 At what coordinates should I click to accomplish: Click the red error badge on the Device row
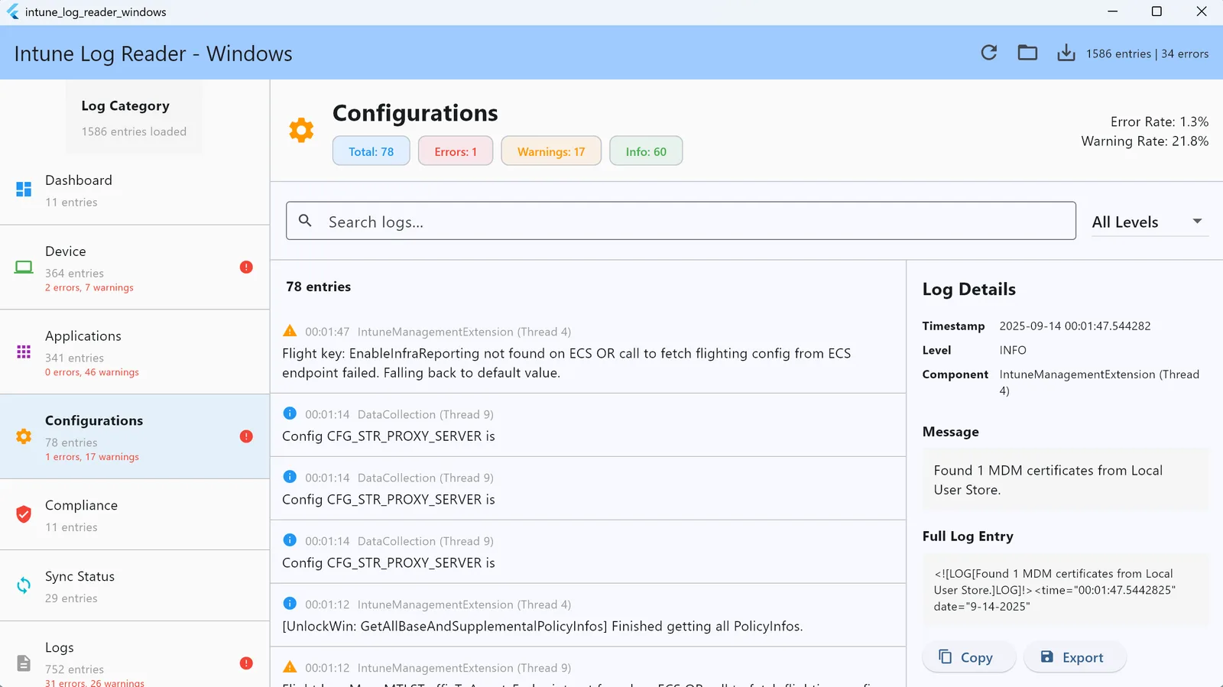coord(246,267)
